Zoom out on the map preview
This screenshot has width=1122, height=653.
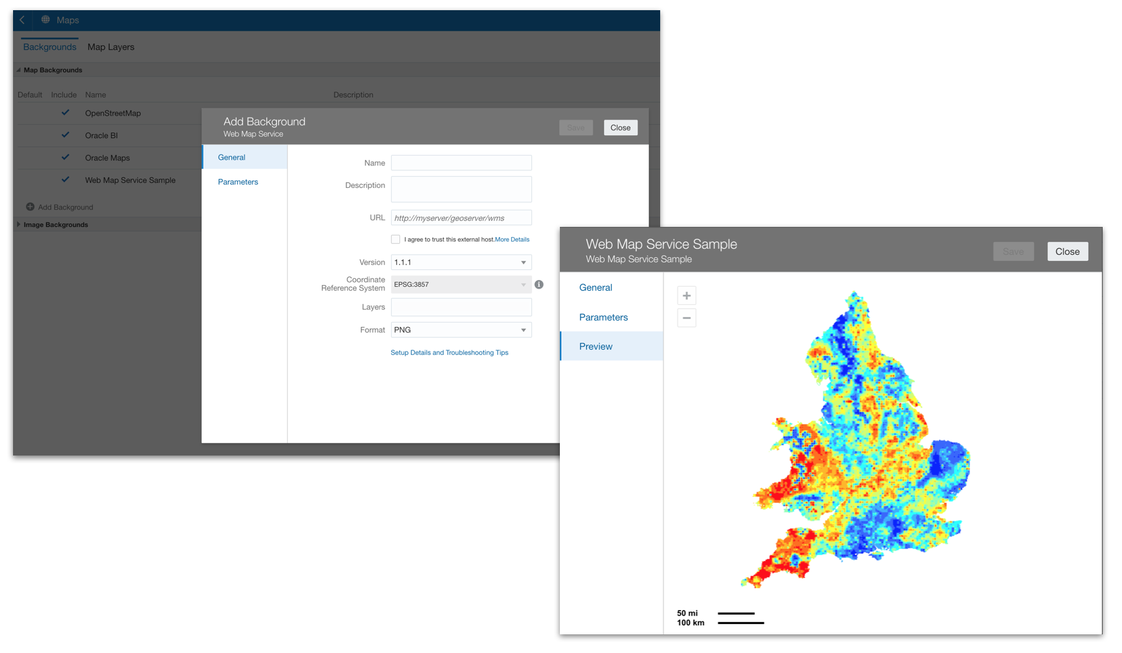coord(686,318)
